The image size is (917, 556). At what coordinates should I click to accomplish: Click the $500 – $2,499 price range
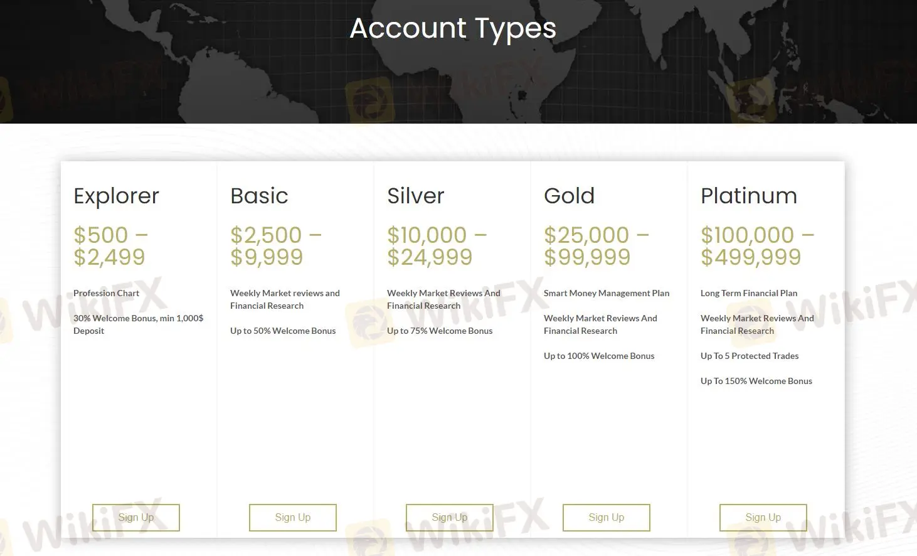(111, 246)
